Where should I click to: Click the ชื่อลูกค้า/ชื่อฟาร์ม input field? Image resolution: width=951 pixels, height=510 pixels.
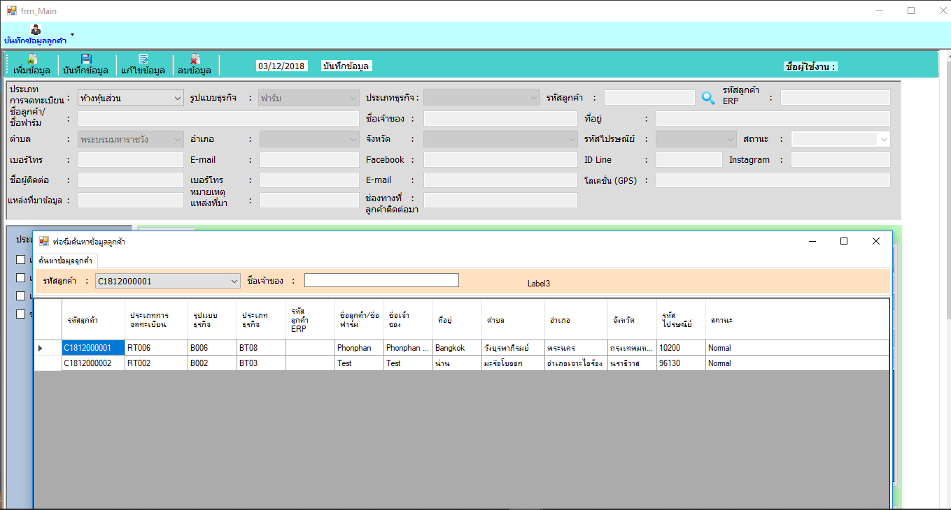pos(218,119)
